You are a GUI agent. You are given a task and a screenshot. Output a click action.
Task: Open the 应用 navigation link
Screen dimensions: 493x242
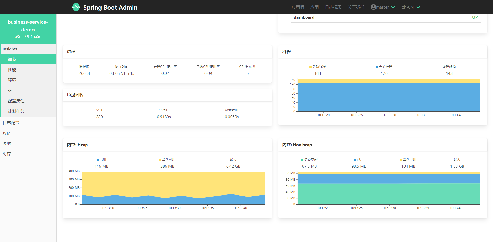pos(314,7)
